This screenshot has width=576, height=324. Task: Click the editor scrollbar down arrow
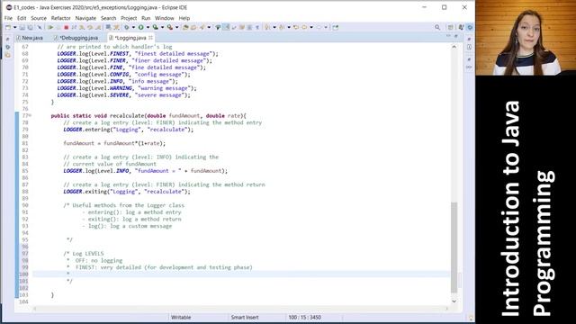(x=454, y=301)
